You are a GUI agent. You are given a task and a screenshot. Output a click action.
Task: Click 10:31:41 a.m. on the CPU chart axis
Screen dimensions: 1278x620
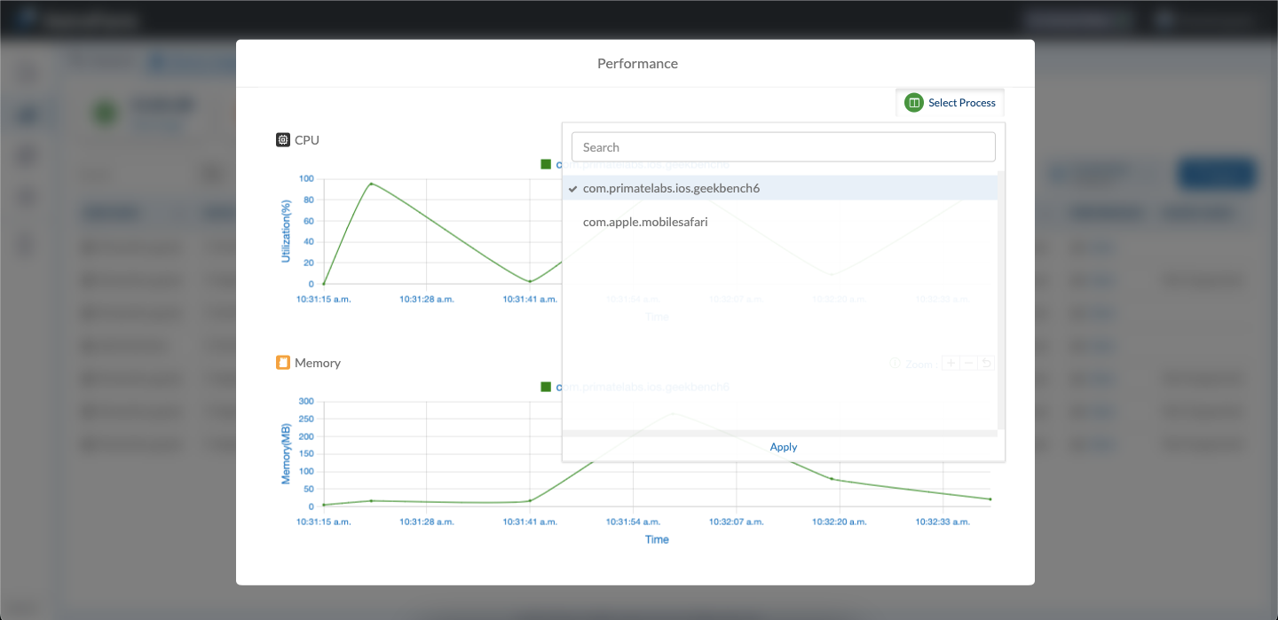530,300
